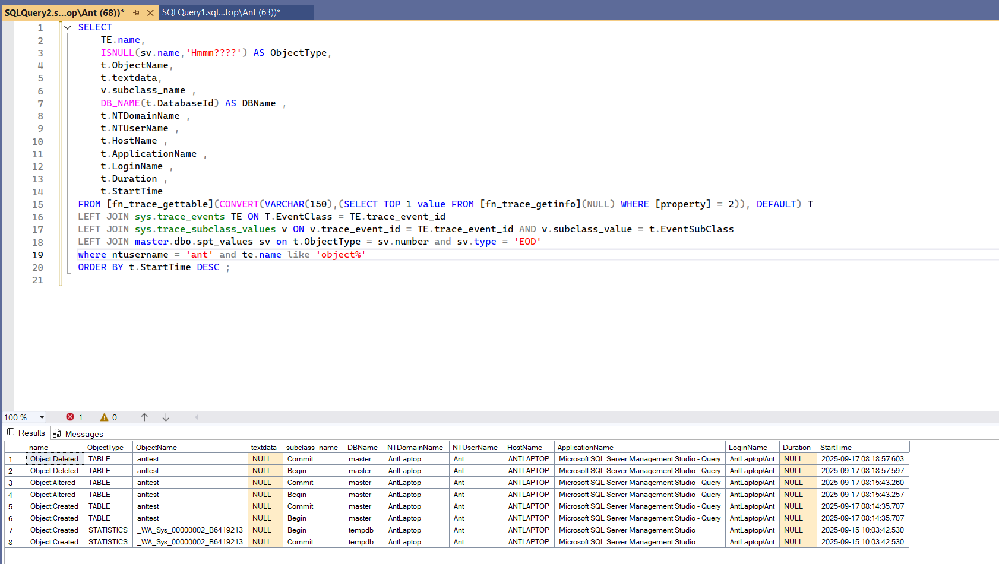
Task: Collapse the SELECT statement code block
Action: tap(68, 27)
